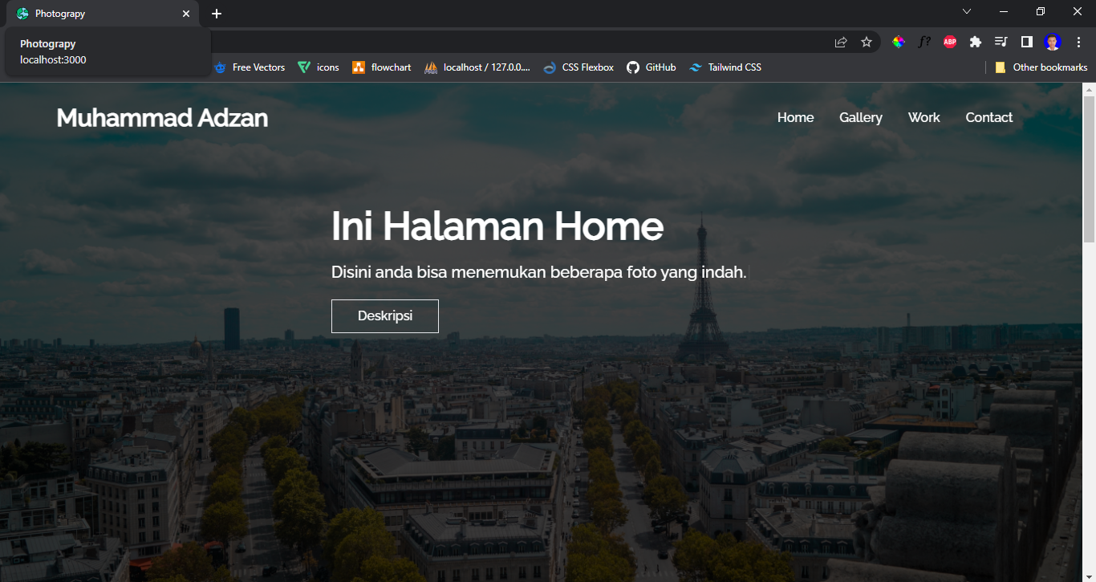Click the media controls icon
The image size is (1096, 582).
click(x=1001, y=42)
